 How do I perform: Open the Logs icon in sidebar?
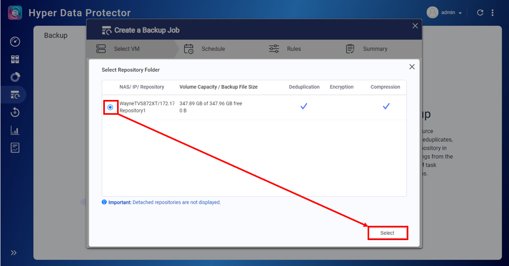pyautogui.click(x=15, y=148)
